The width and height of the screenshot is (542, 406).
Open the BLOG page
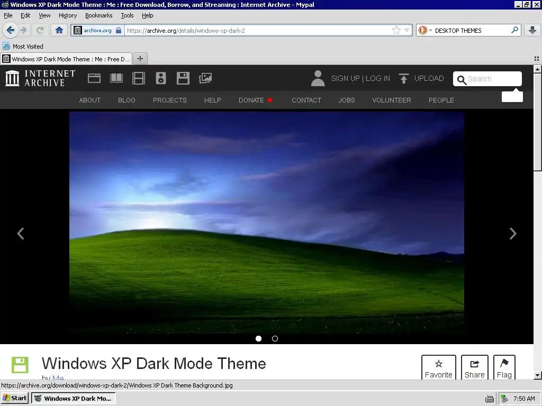tap(127, 100)
